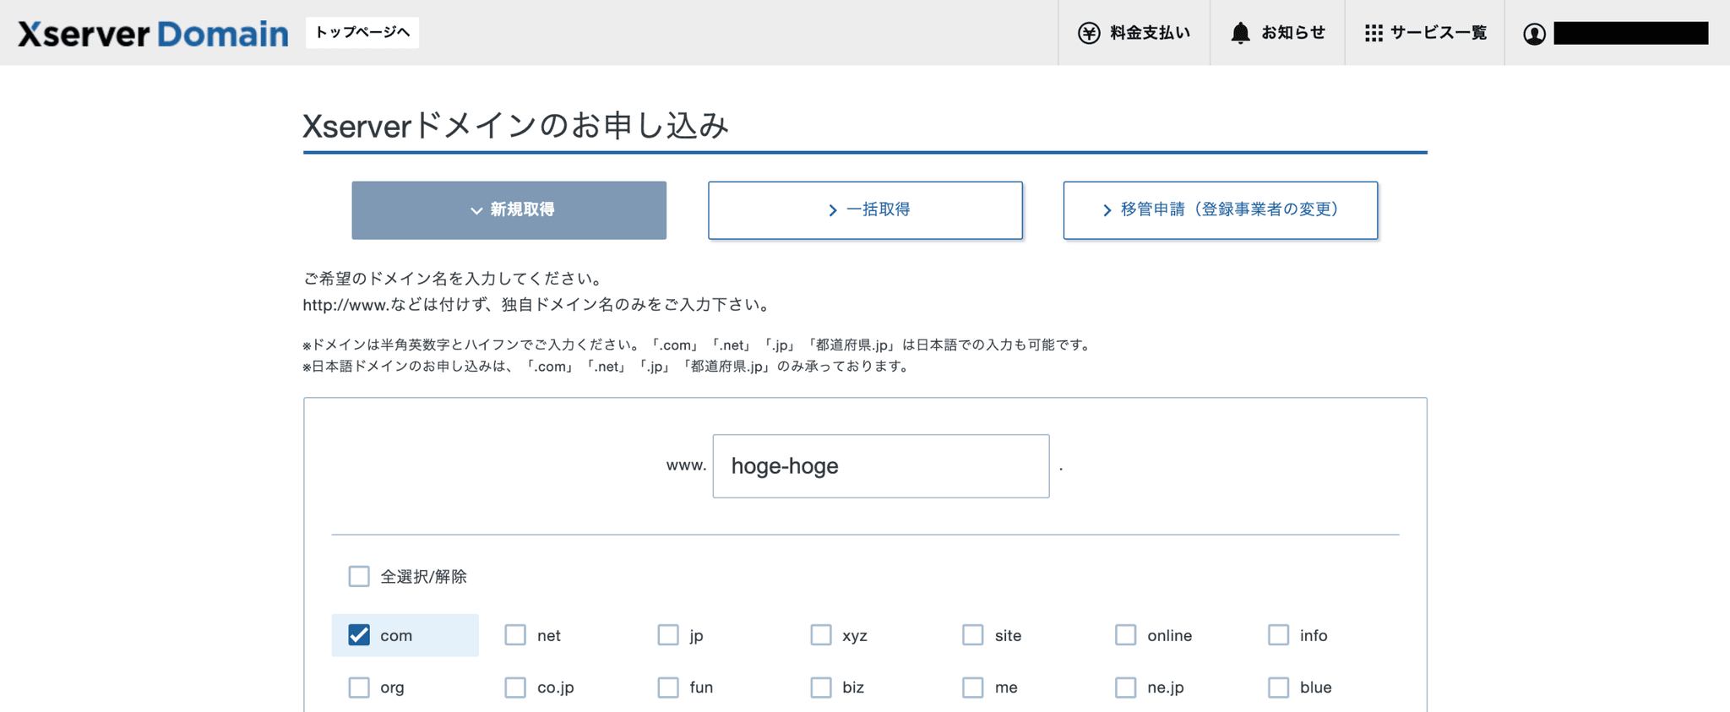The image size is (1730, 712).
Task: Check the me domain checkbox
Action: [973, 688]
